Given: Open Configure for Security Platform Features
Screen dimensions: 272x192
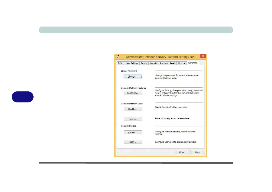Looking at the screenshot, I should coord(133,93).
